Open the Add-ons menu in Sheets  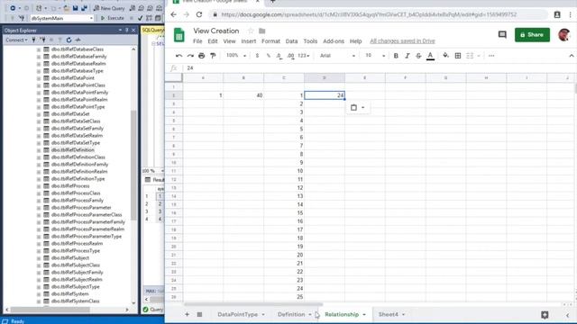(334, 41)
